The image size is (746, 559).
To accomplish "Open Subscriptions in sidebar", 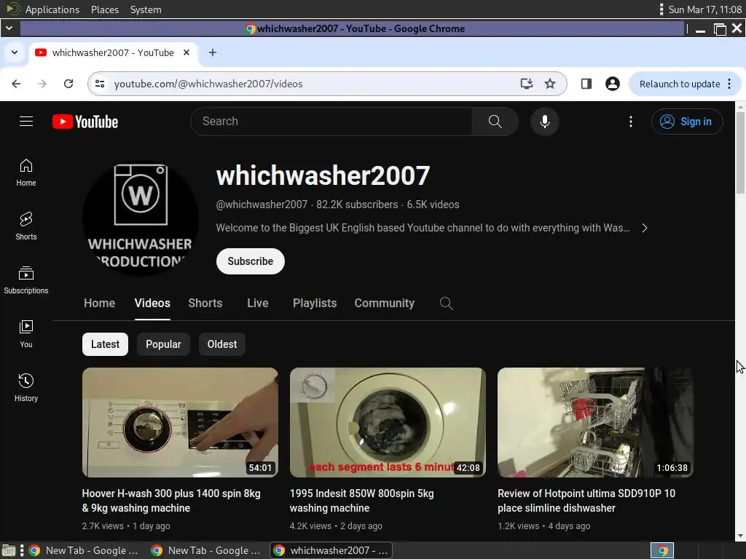I will 26,280.
